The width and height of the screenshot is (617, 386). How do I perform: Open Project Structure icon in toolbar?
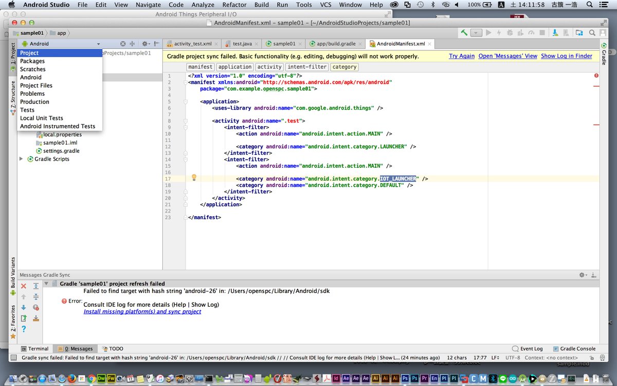[579, 32]
